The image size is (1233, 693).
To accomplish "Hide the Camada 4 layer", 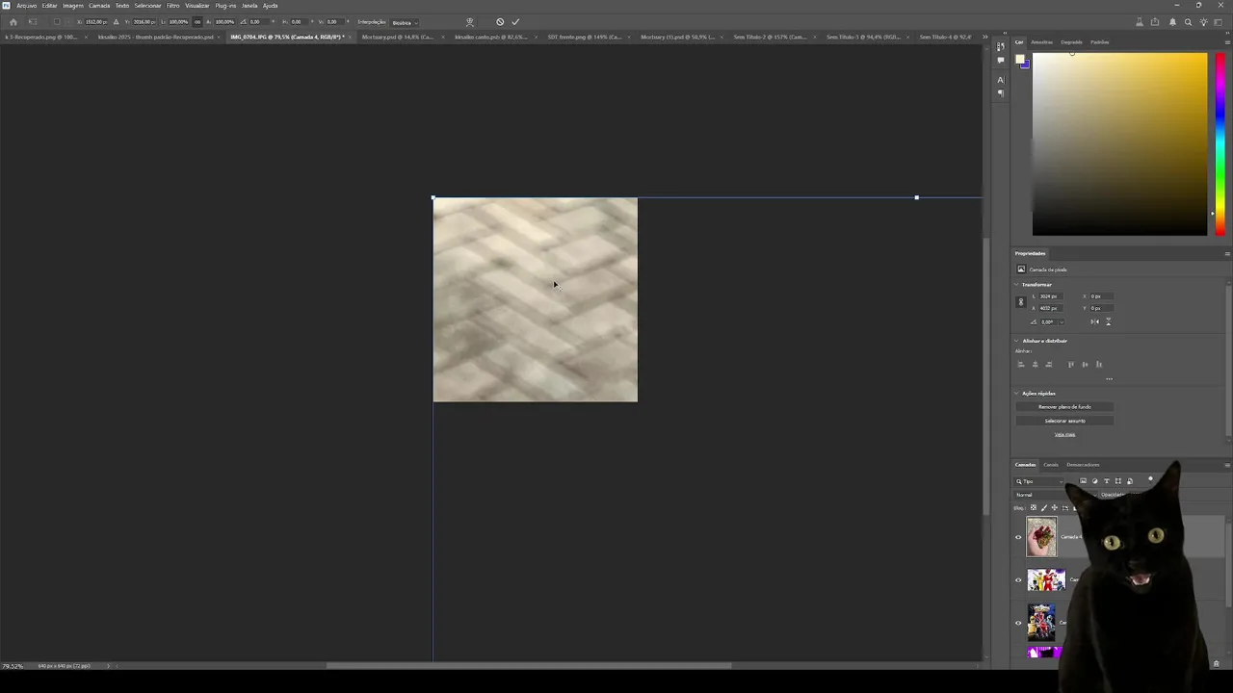I will click(1018, 537).
